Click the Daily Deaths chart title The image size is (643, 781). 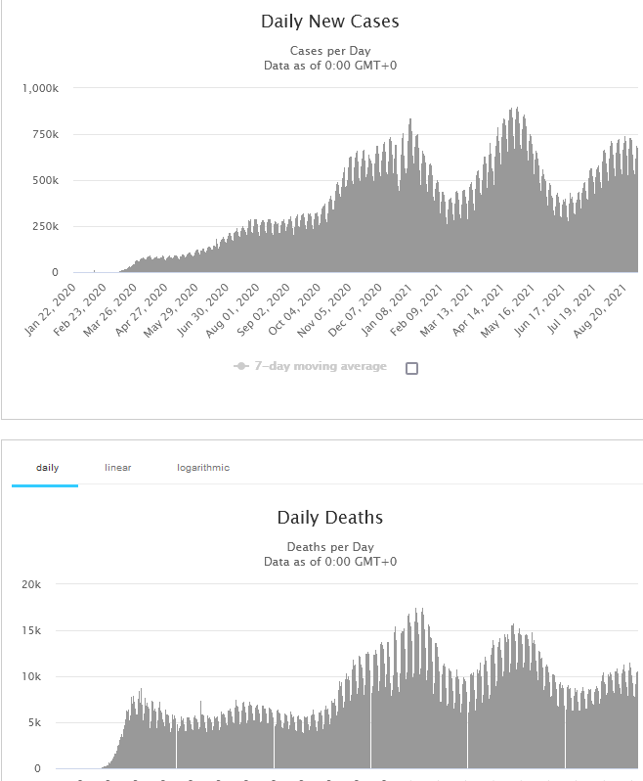point(330,518)
